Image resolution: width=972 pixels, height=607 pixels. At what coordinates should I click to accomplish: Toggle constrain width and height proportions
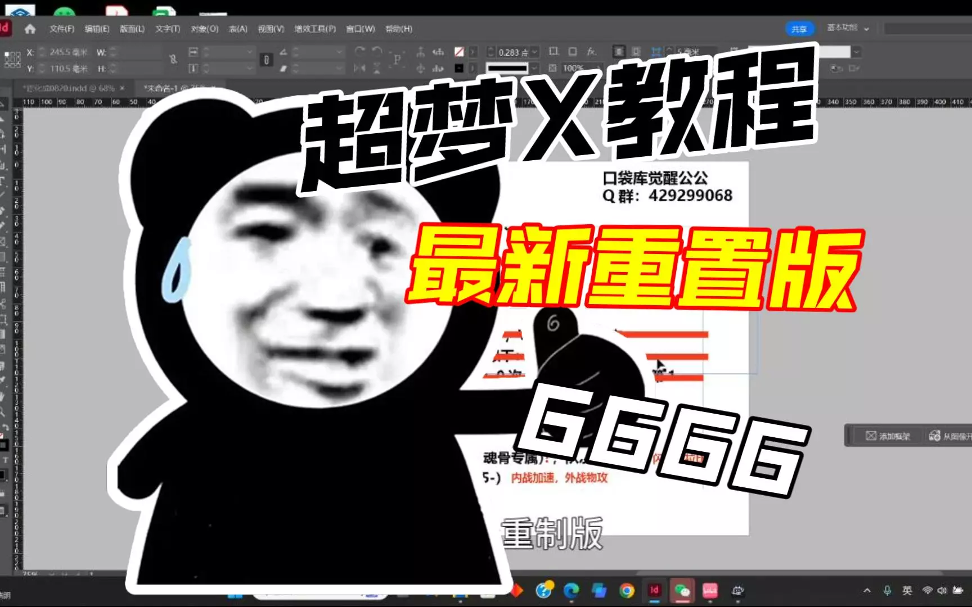point(173,59)
